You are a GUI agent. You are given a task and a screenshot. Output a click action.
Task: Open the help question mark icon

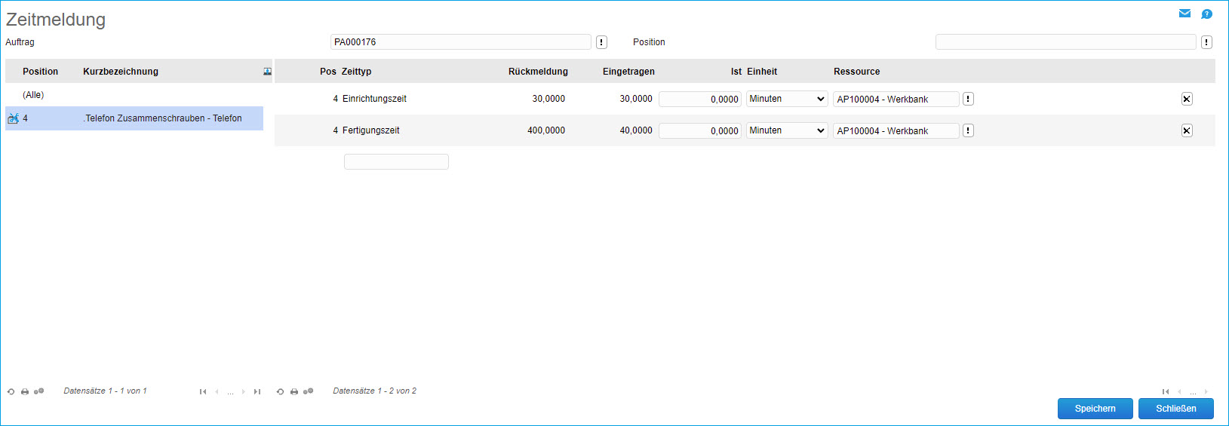(x=1206, y=14)
